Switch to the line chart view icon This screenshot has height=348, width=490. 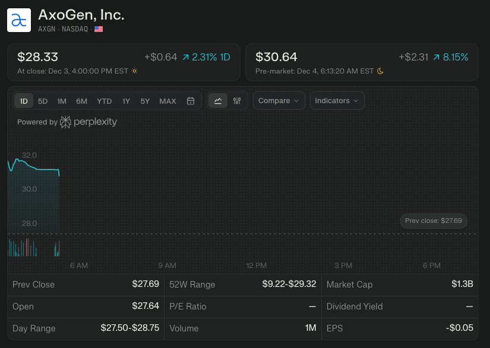tap(218, 101)
